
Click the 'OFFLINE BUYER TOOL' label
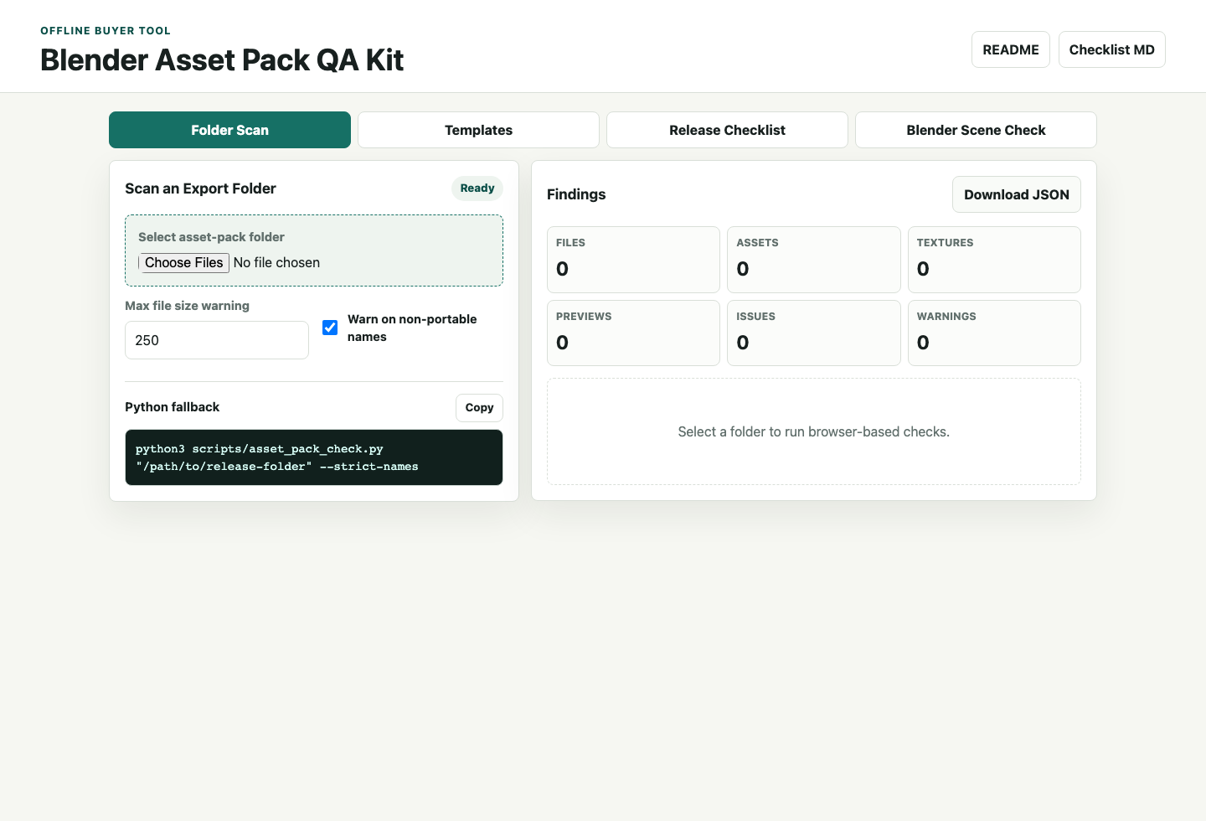pyautogui.click(x=106, y=31)
